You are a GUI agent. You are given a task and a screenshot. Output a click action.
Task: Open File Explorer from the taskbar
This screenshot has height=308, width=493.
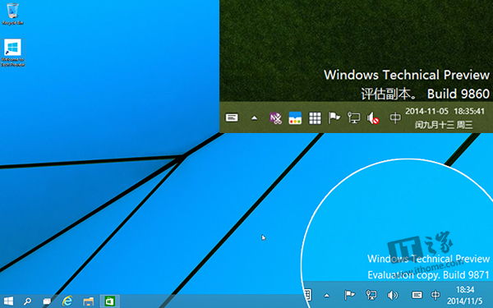click(x=89, y=301)
